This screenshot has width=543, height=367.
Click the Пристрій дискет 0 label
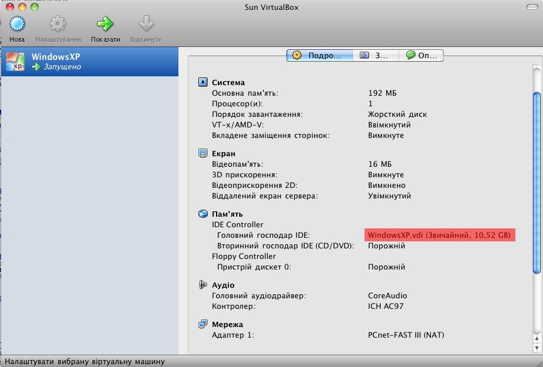coord(254,267)
